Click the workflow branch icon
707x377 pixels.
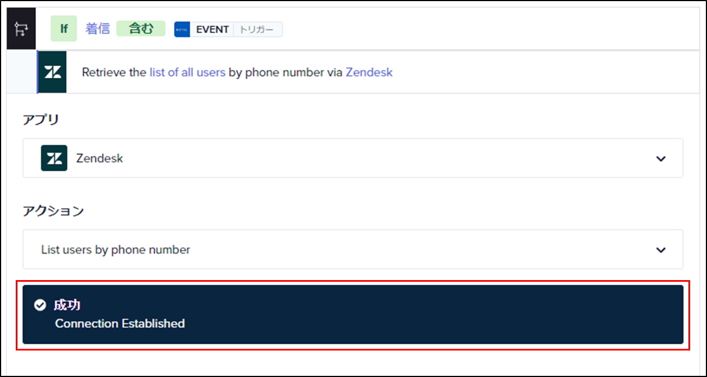(21, 29)
